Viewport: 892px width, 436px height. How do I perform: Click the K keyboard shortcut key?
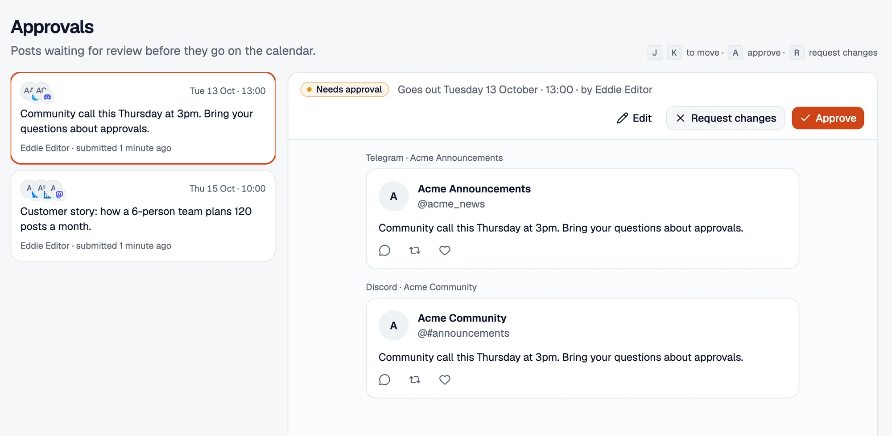(674, 53)
